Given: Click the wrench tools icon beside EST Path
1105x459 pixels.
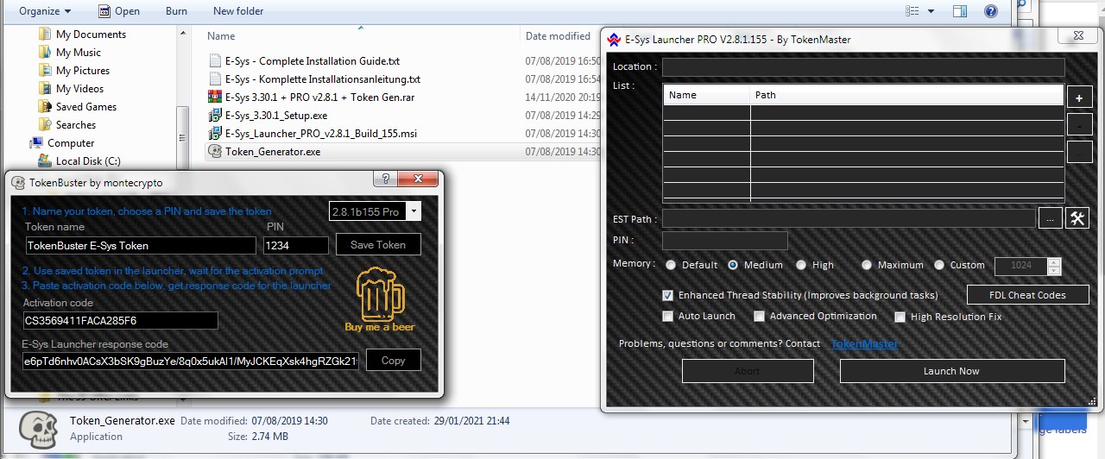Looking at the screenshot, I should 1077,218.
